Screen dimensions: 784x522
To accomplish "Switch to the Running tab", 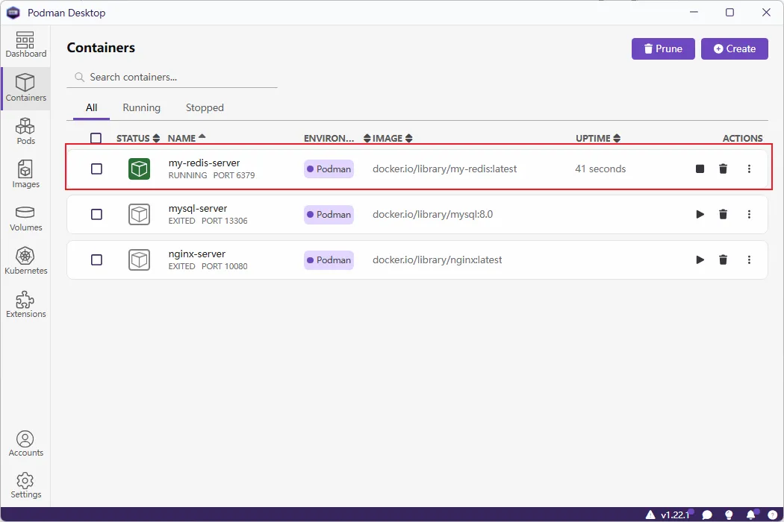I will [x=141, y=108].
